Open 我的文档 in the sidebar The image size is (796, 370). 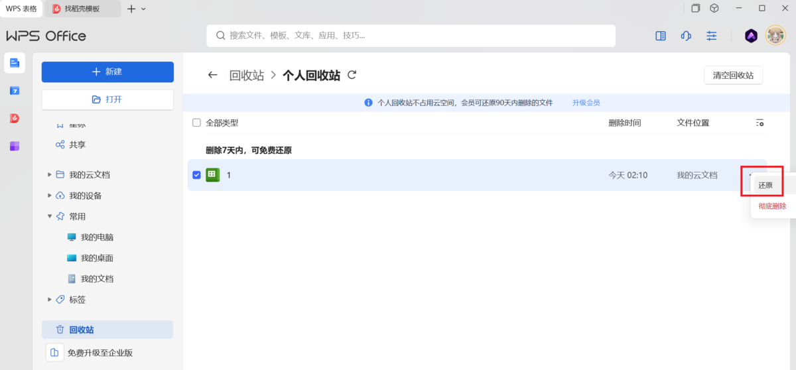pos(96,278)
